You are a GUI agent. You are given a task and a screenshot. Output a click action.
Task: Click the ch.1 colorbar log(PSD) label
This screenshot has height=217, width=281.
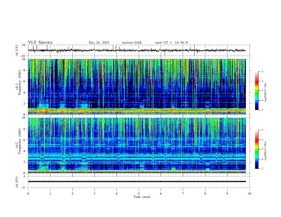click(265, 93)
